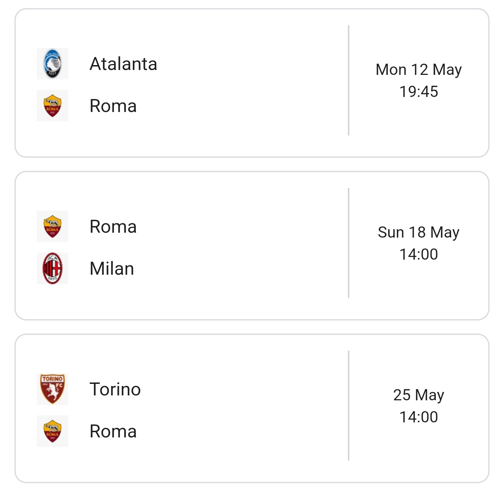Select the Torino team name
The height and width of the screenshot is (492, 504).
click(115, 389)
